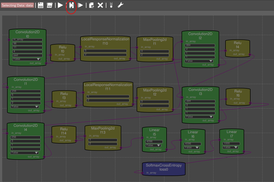Click the circled run-with-pause icon

71,5
